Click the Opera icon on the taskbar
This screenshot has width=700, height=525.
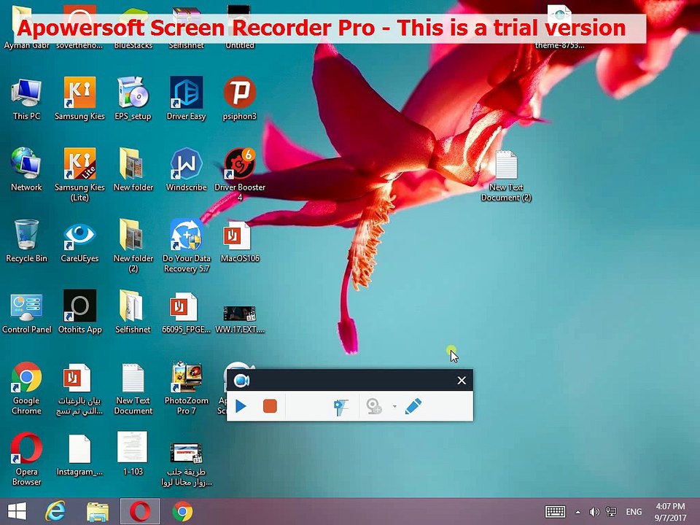(x=139, y=511)
